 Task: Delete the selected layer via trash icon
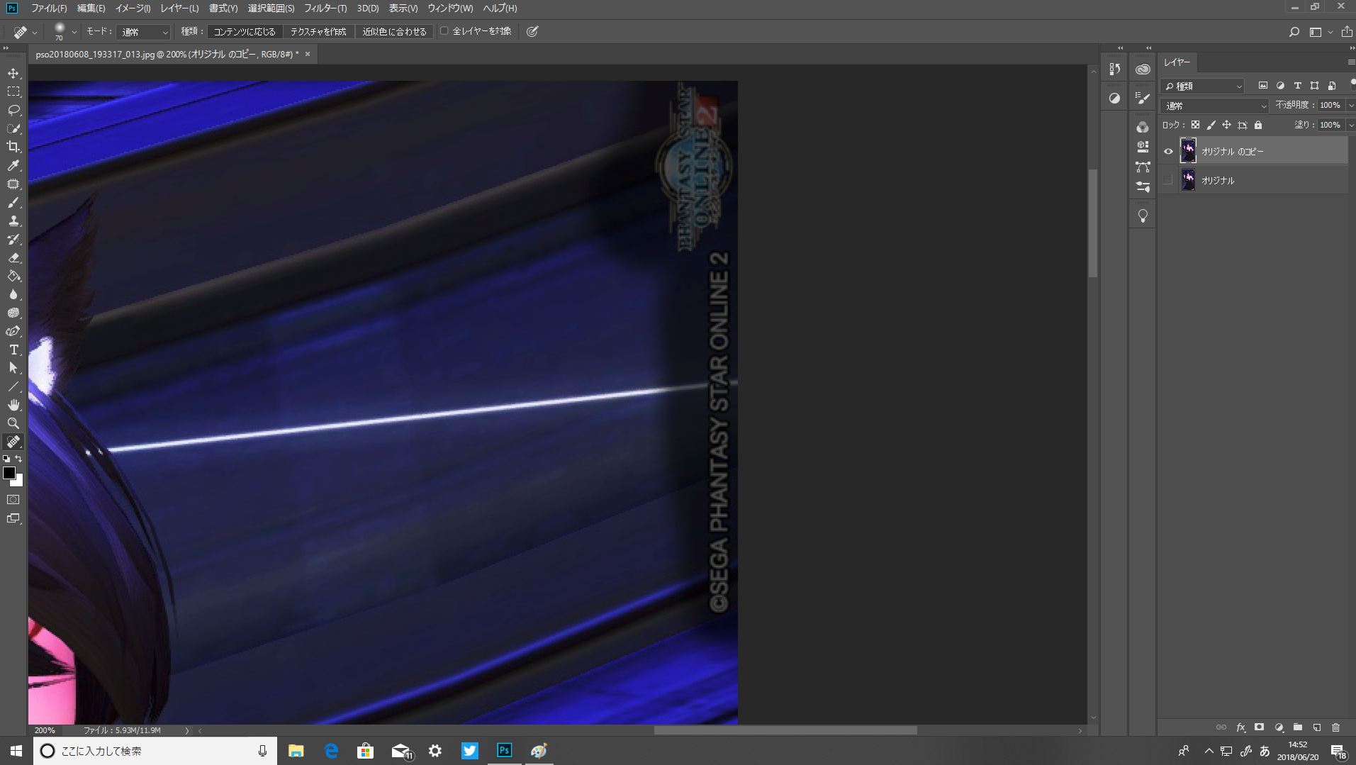[x=1336, y=727]
